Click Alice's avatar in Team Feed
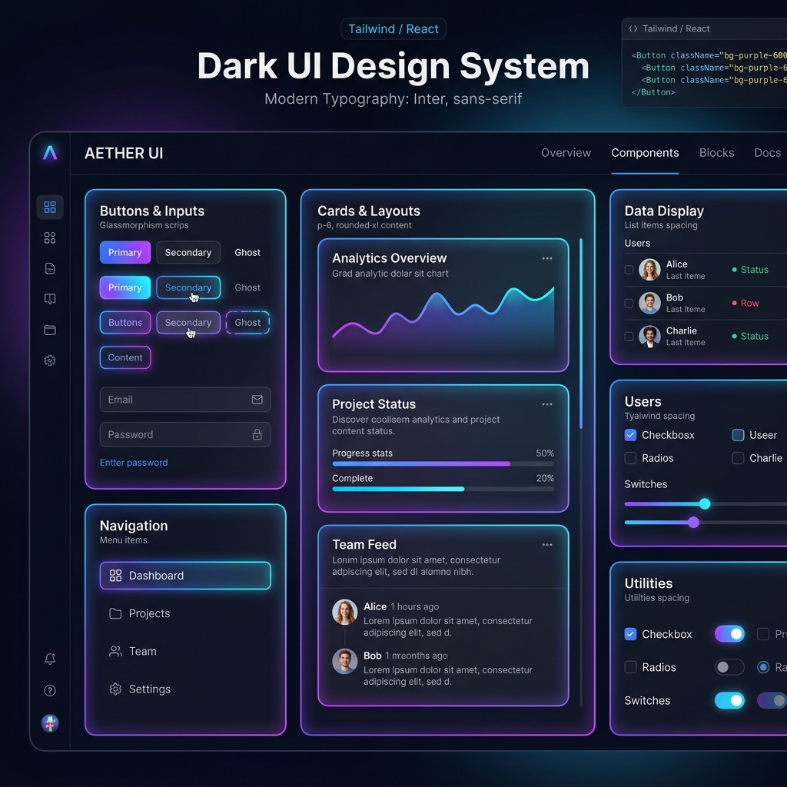This screenshot has height=787, width=787. [x=345, y=612]
